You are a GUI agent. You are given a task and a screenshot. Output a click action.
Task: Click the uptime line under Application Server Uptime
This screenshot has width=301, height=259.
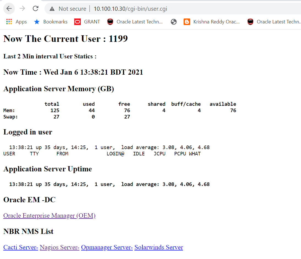click(109, 184)
